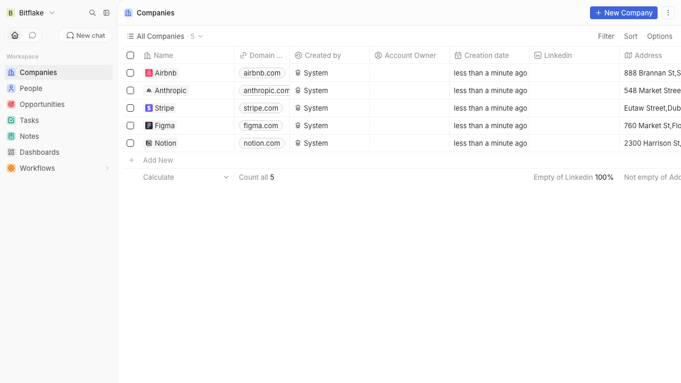681x383 pixels.
Task: Click the Airbnb logo icon
Action: tap(149, 73)
